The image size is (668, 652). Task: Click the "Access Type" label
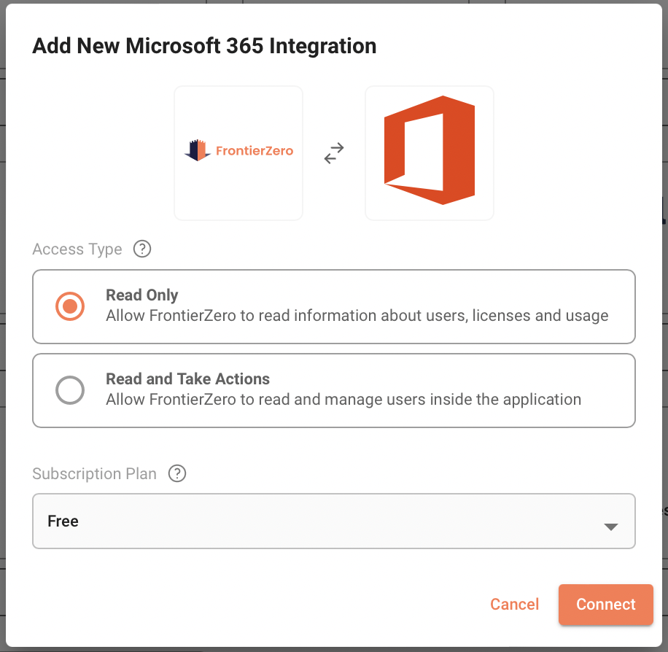point(77,249)
